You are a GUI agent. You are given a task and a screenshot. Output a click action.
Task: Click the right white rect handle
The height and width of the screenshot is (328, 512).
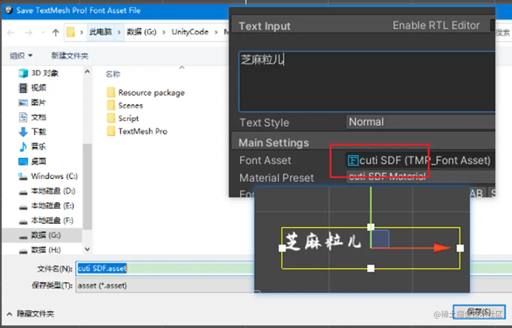(x=460, y=248)
